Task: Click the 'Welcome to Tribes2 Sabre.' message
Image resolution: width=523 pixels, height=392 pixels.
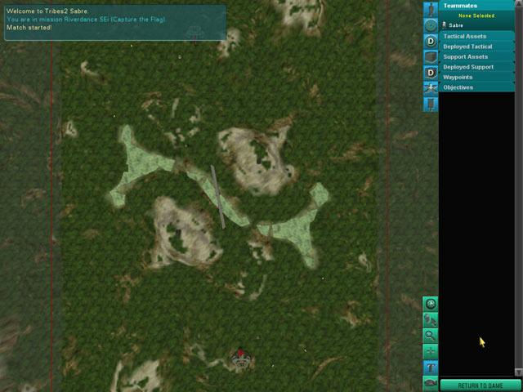Action: 47,11
